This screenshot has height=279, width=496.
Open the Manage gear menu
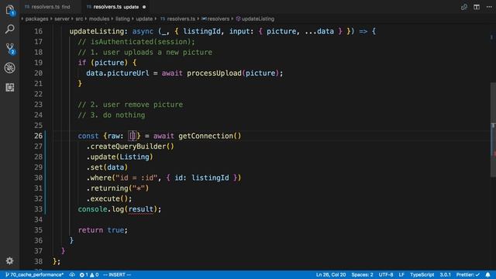click(x=10, y=260)
